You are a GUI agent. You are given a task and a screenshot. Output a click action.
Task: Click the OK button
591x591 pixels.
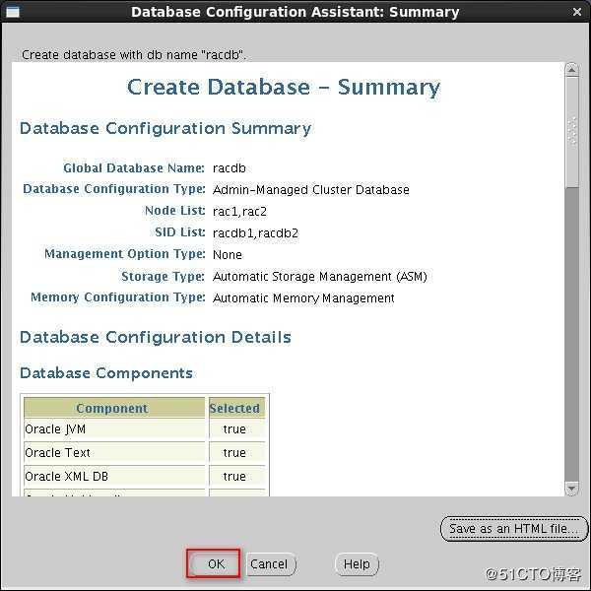click(214, 563)
